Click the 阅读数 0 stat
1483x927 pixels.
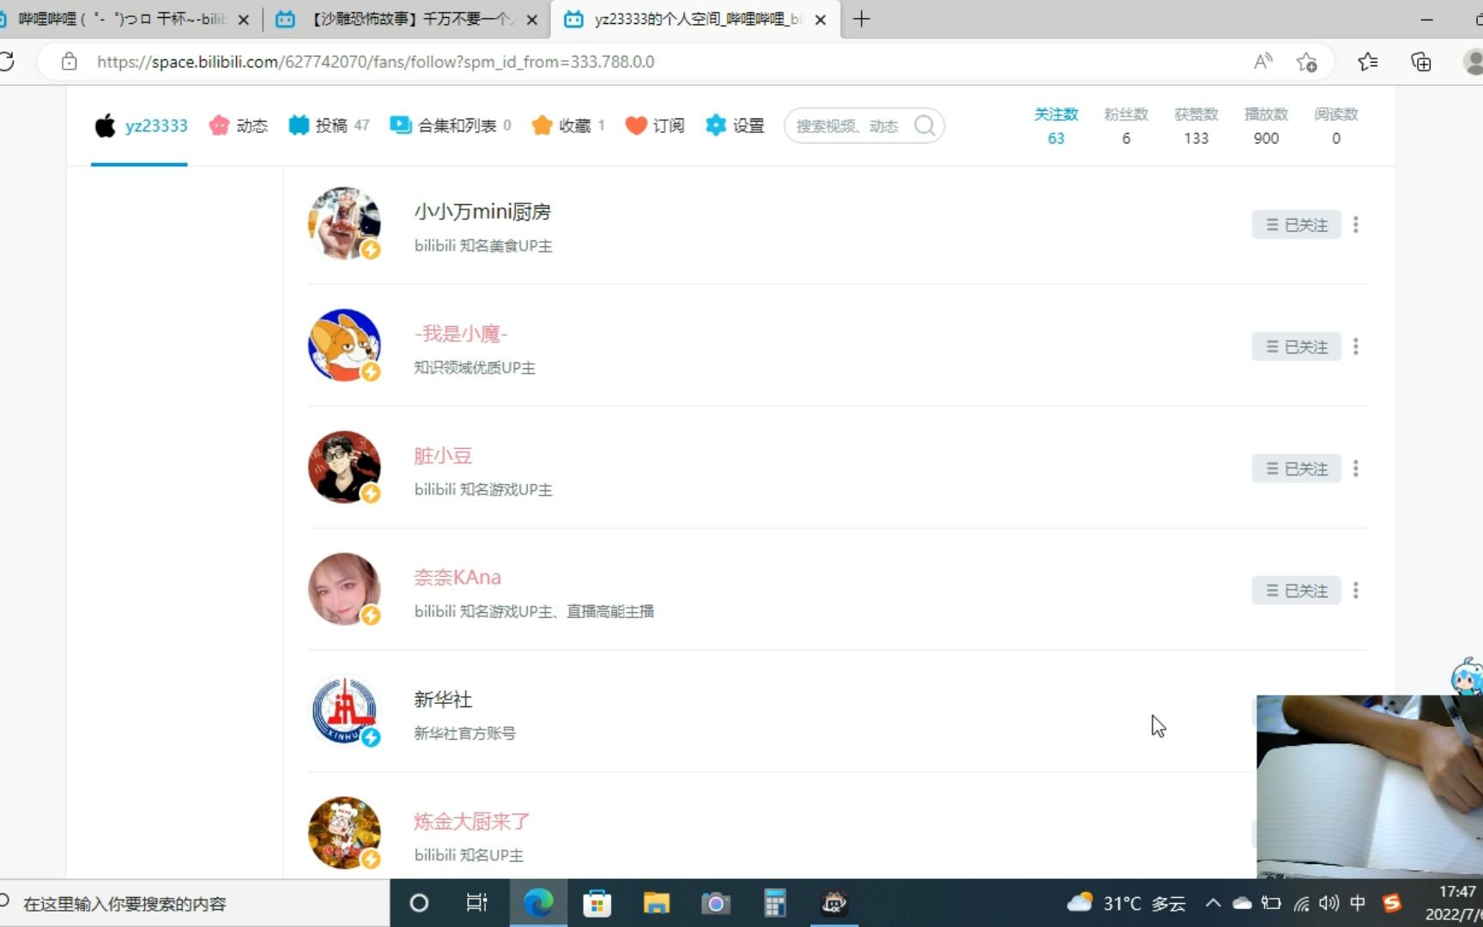[x=1336, y=125]
